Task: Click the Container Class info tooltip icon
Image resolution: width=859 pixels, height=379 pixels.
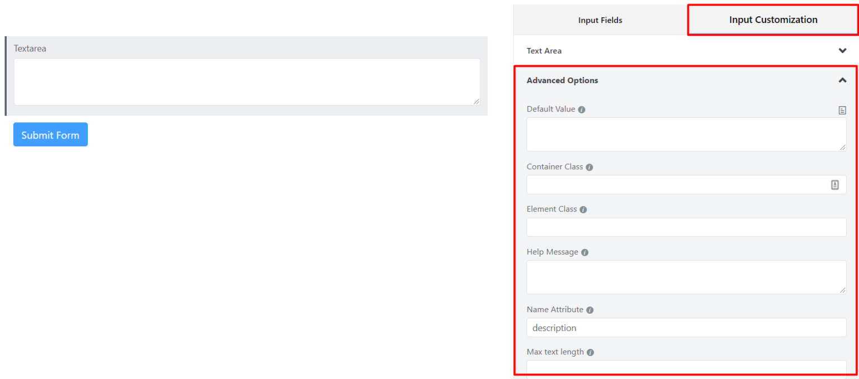Action: pyautogui.click(x=589, y=166)
